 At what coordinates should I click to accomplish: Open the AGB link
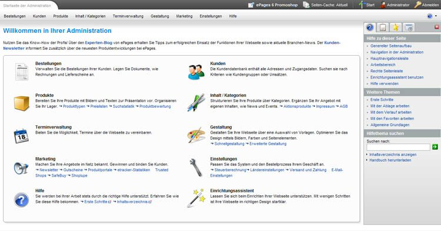pos(344,107)
